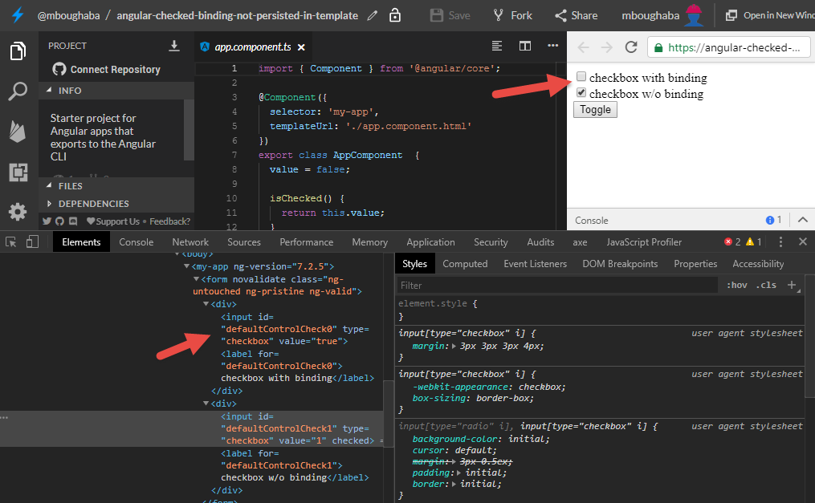Open the search panel in StackBlitz sidebar
The width and height of the screenshot is (815, 503).
point(18,91)
